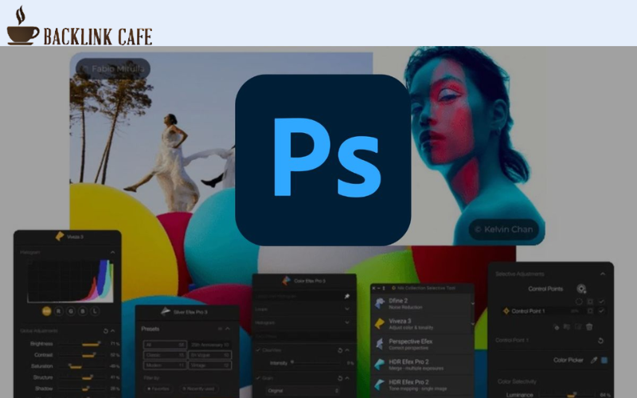Reset the ClearView filter
Image resolution: width=637 pixels, height=398 pixels.
[x=340, y=350]
